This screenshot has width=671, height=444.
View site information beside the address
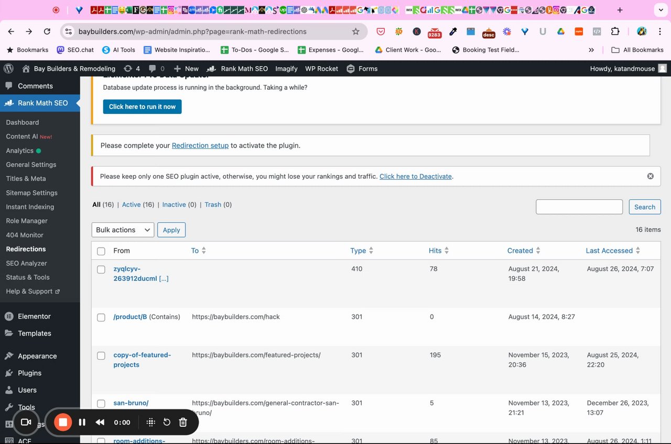68,31
